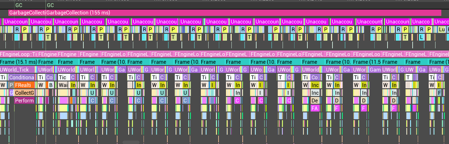Click the FEngineLoop::Ti event
This screenshot has height=144, width=449.
tap(19, 54)
